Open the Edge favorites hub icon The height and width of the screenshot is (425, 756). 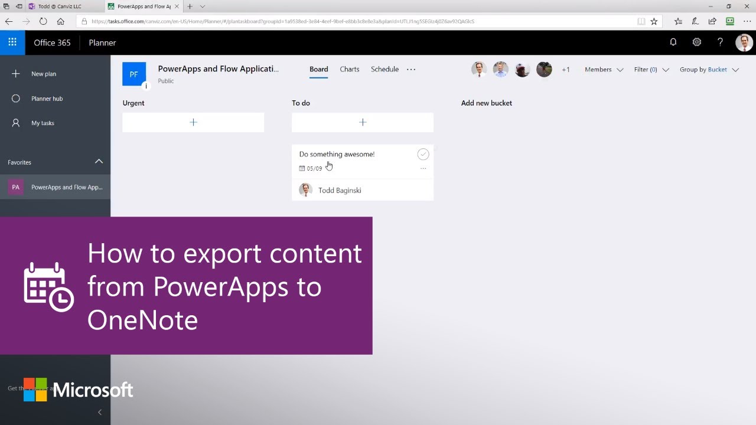click(678, 21)
